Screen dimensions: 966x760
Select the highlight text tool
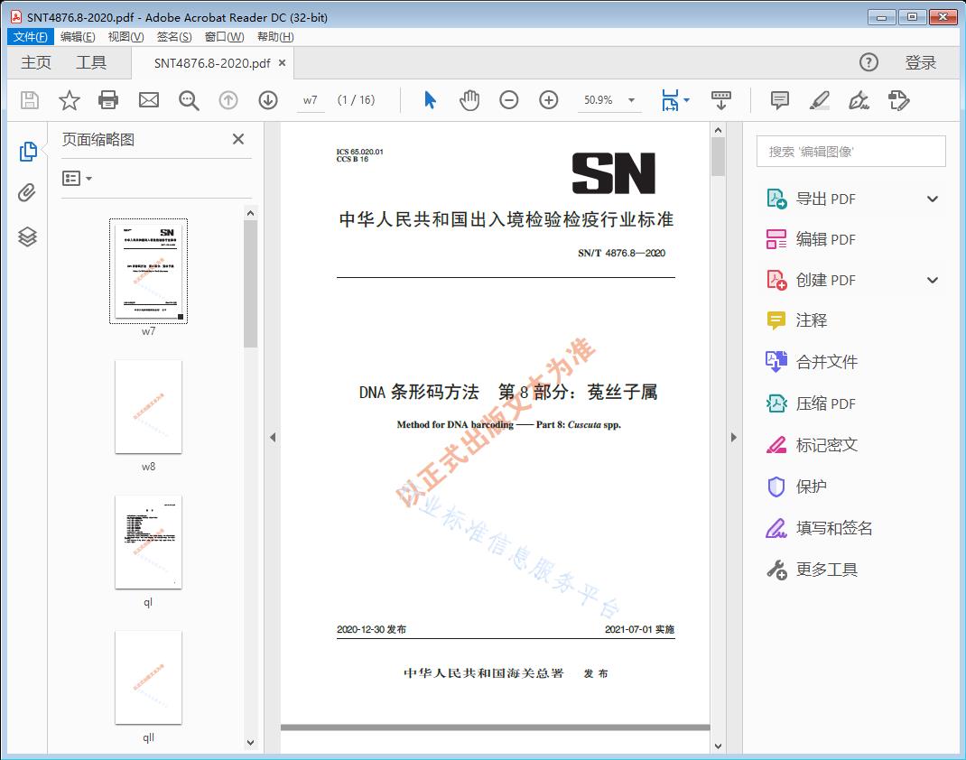click(819, 100)
